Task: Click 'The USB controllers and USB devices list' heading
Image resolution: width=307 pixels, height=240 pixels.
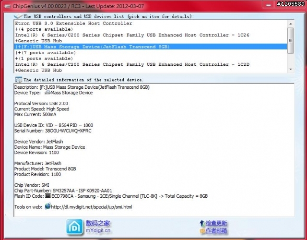Action: (108, 16)
